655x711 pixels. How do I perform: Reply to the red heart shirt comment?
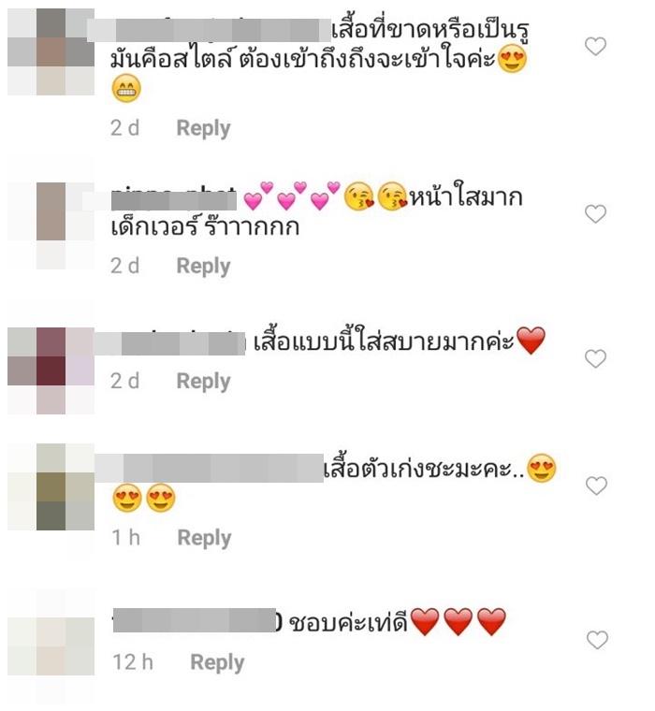(x=203, y=382)
